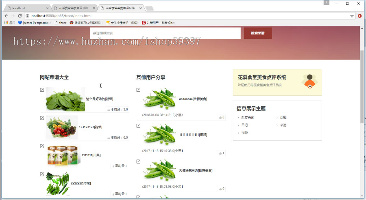
Task: Click the user avatar in welcome card
Action: [x=310, y=81]
